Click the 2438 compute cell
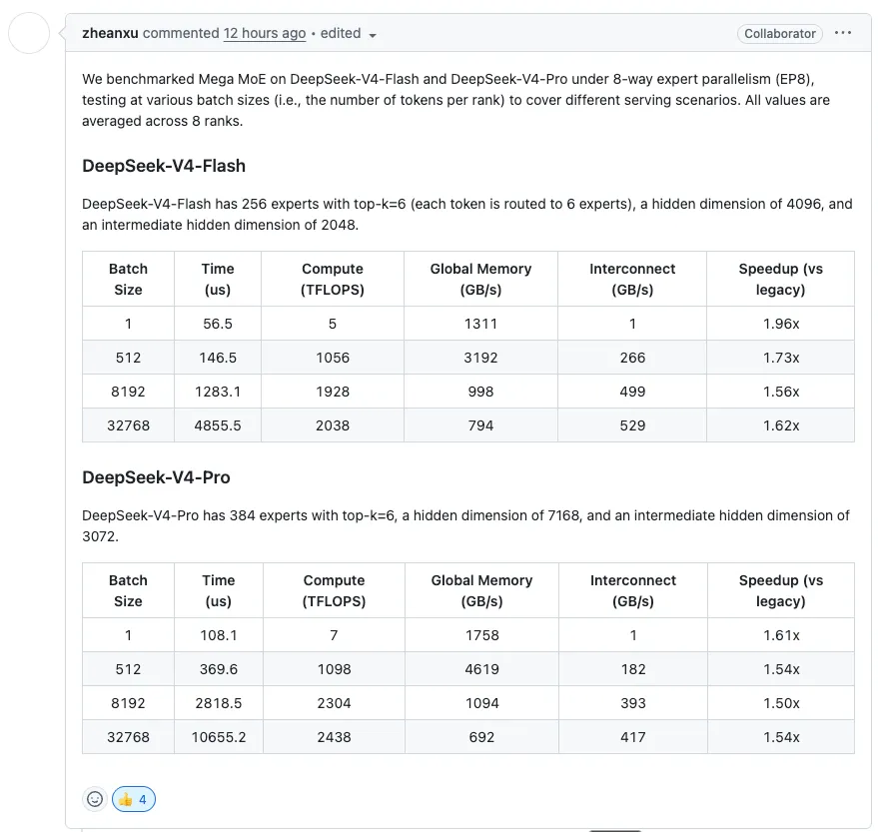 click(x=334, y=737)
